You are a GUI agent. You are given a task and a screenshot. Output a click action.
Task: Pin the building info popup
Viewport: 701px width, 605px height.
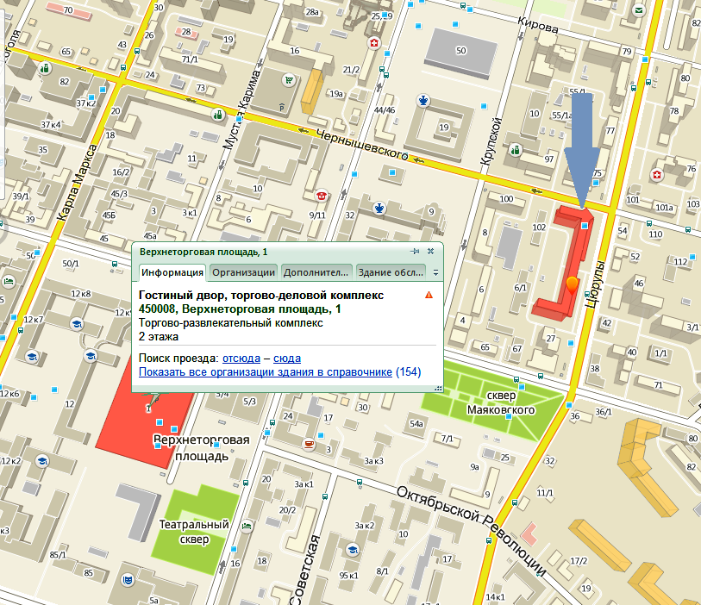point(415,252)
